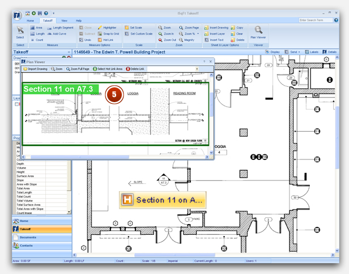The image size is (349, 274).
Task: Click Delete Link in Plan Viewer
Action: (135, 69)
